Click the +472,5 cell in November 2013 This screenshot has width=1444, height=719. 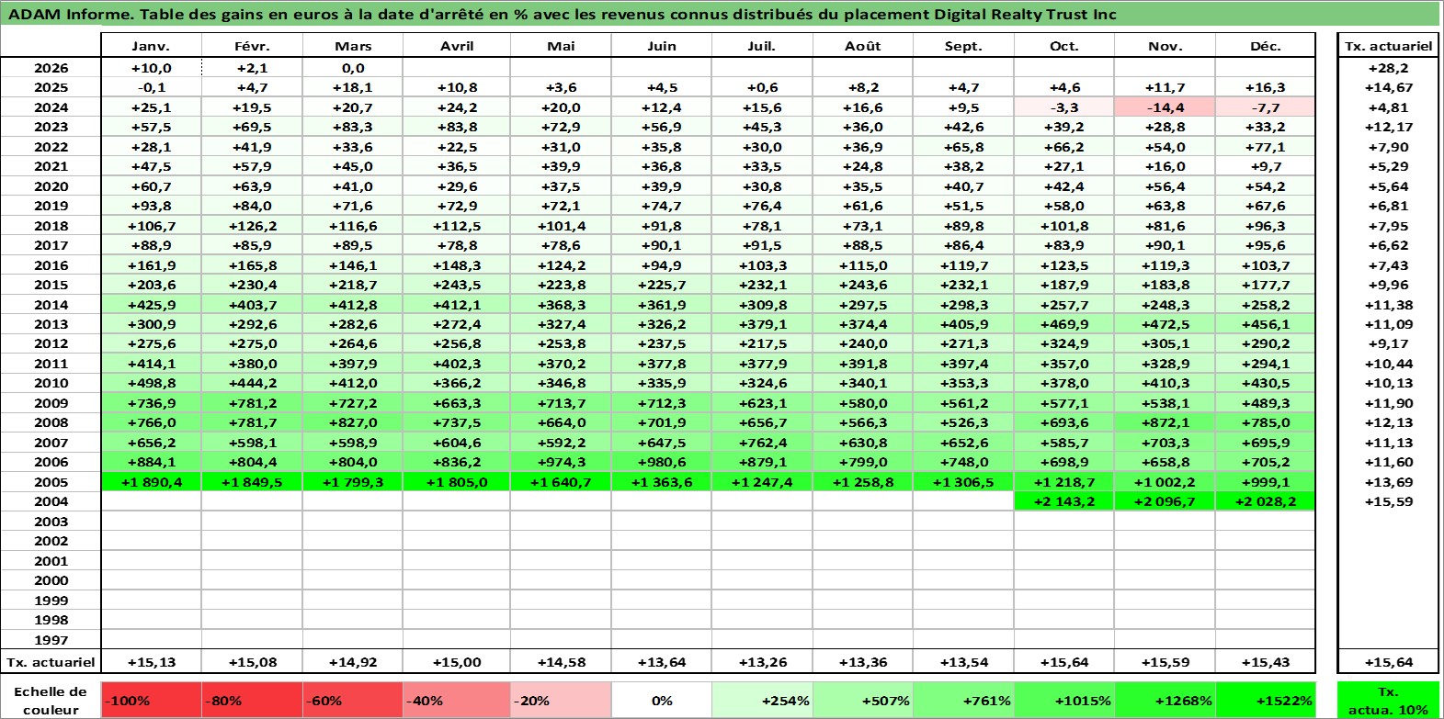pyautogui.click(x=1165, y=324)
